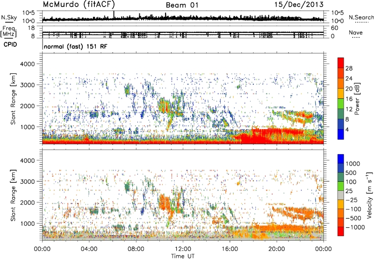This screenshot has width=374, height=259.
Task: Click the 'Freq. [MHz]' axis label
Action: [x=8, y=32]
